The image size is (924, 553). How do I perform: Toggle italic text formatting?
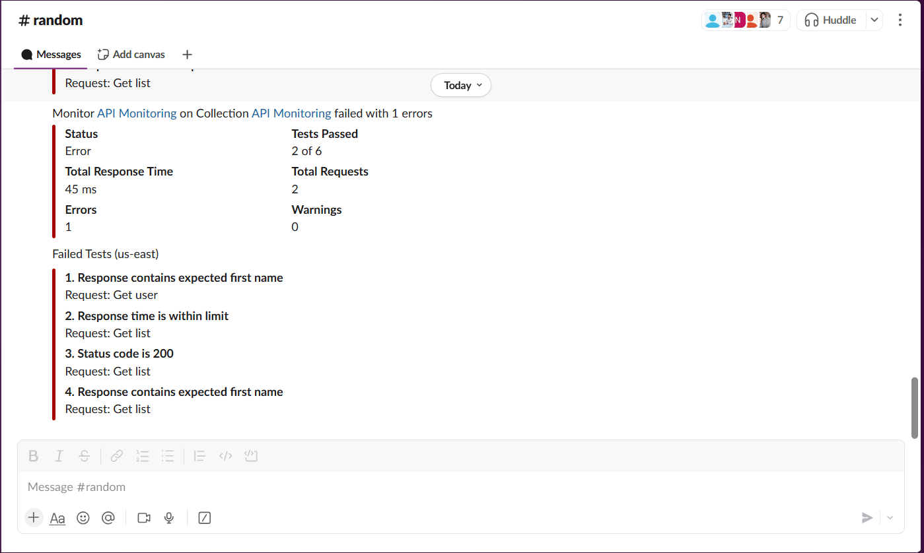(59, 456)
